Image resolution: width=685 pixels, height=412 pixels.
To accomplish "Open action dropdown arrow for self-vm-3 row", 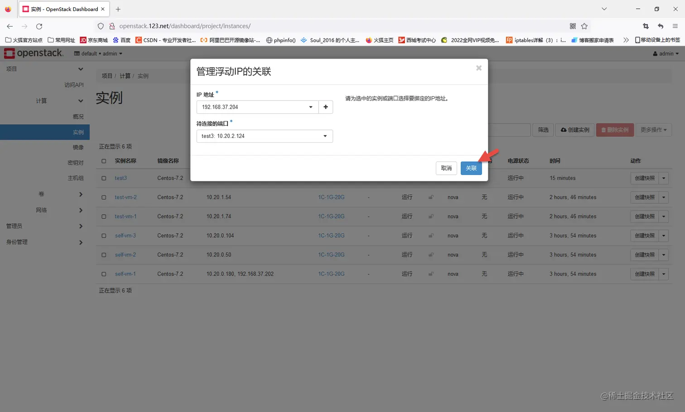I will click(x=664, y=236).
